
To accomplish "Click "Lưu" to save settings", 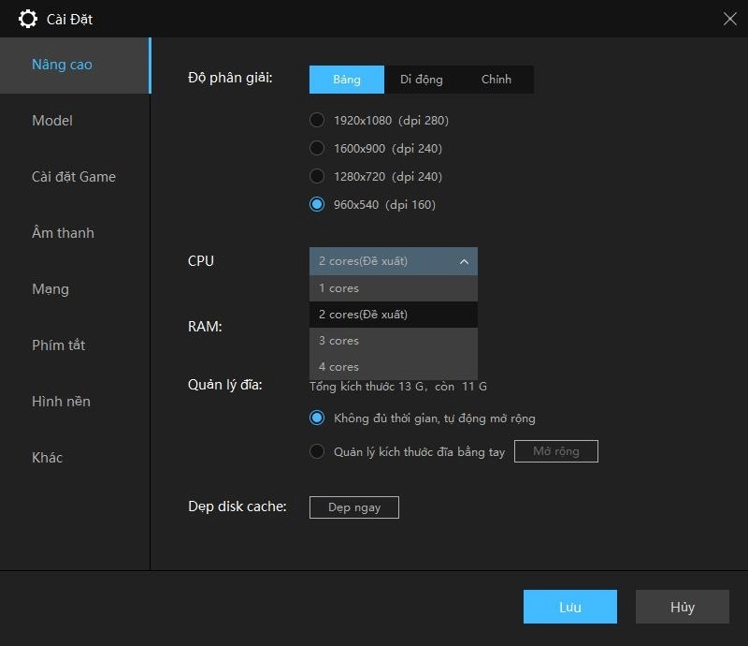I will pyautogui.click(x=569, y=607).
